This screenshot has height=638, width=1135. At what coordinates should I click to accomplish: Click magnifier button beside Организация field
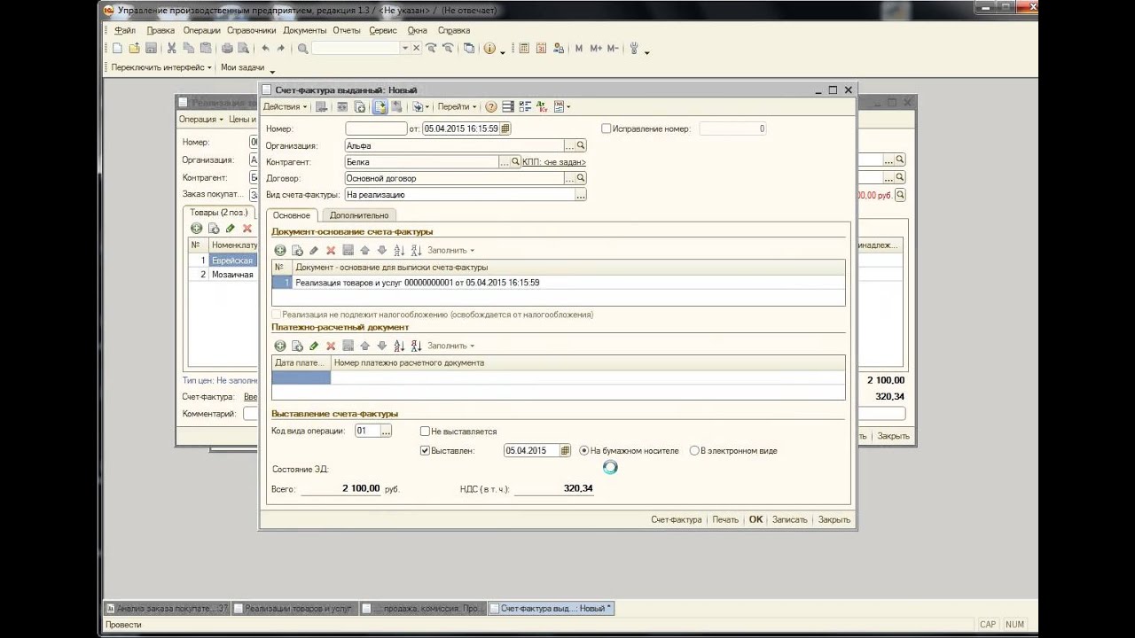point(581,145)
